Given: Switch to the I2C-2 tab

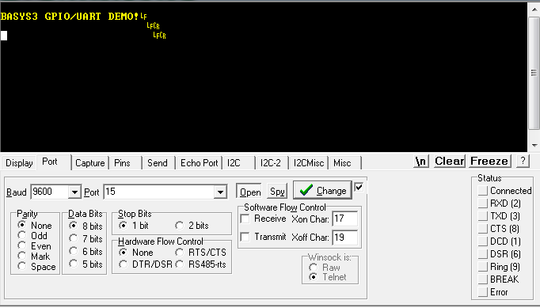Looking at the screenshot, I should 271,162.
